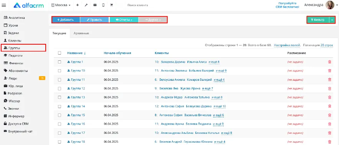Click the green Фильтр button

[x=318, y=20]
